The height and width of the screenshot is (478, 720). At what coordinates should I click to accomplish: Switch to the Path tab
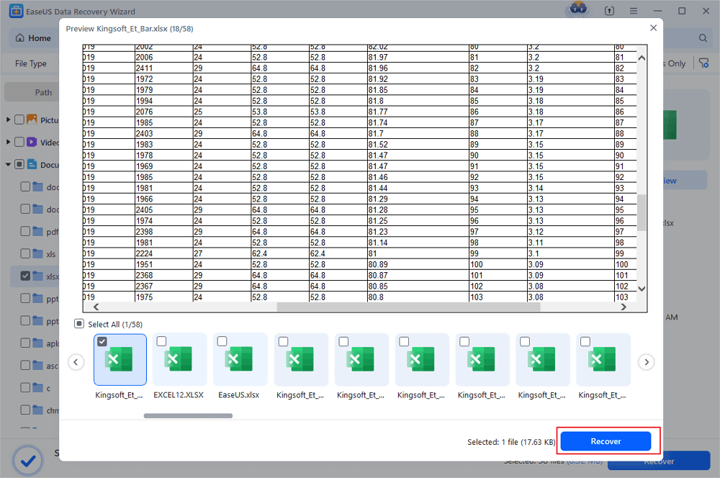[43, 92]
